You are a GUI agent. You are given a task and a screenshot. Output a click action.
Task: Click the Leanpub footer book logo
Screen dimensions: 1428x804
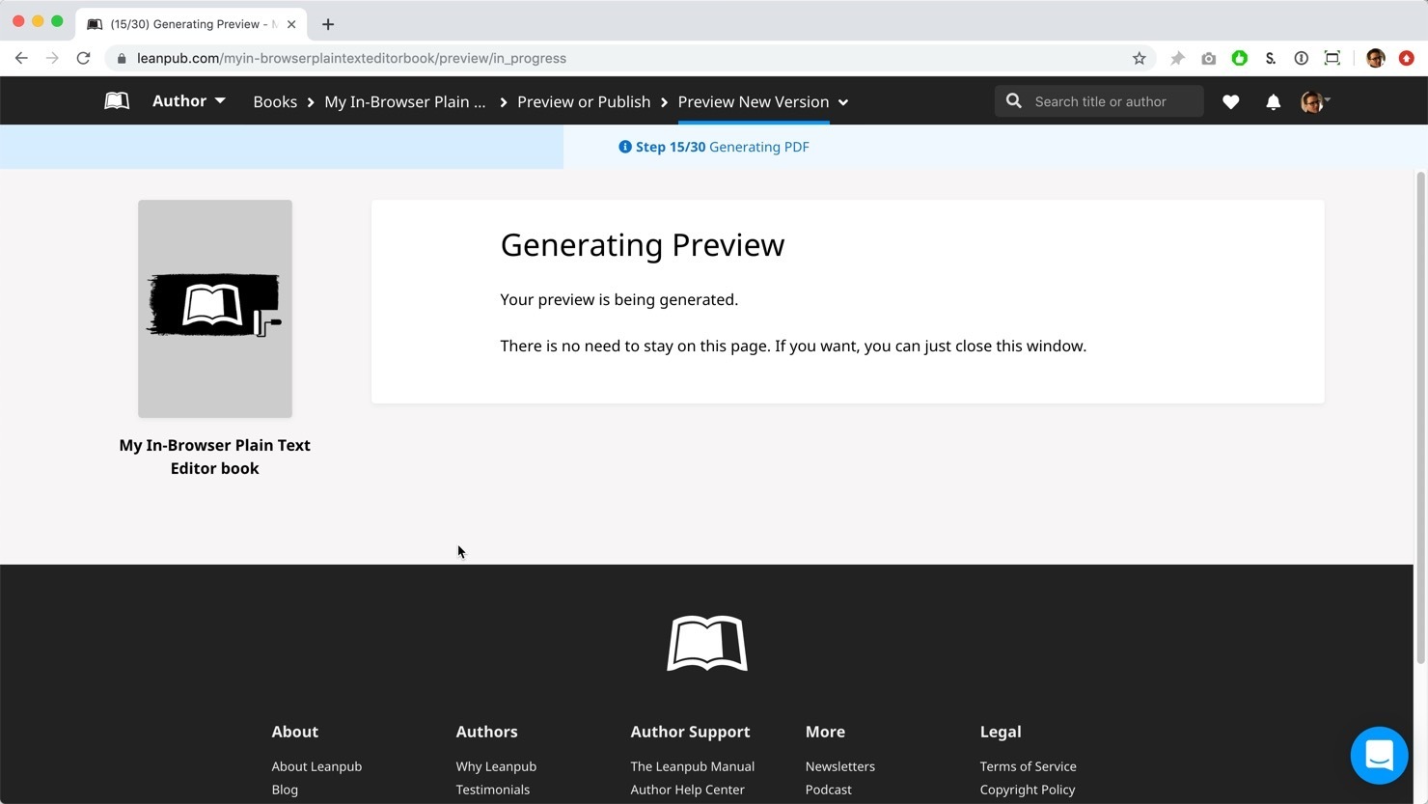(x=706, y=643)
